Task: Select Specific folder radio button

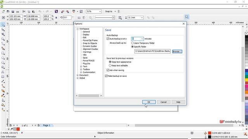Action: (x=133, y=47)
